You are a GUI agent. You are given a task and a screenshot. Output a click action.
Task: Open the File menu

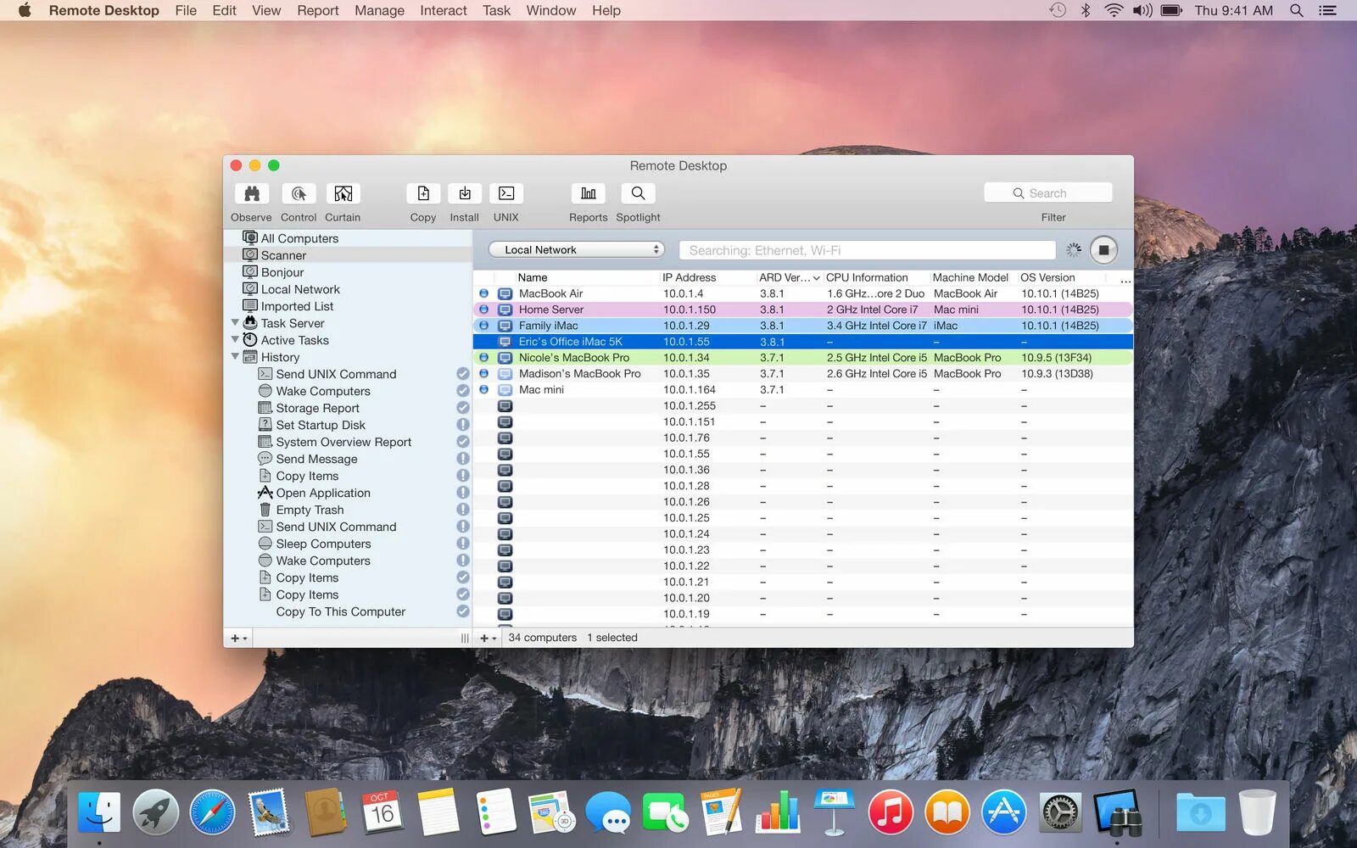pyautogui.click(x=186, y=10)
